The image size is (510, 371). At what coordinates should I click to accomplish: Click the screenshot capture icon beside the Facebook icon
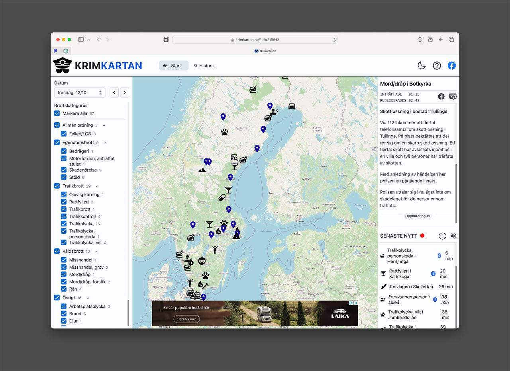coord(453,96)
